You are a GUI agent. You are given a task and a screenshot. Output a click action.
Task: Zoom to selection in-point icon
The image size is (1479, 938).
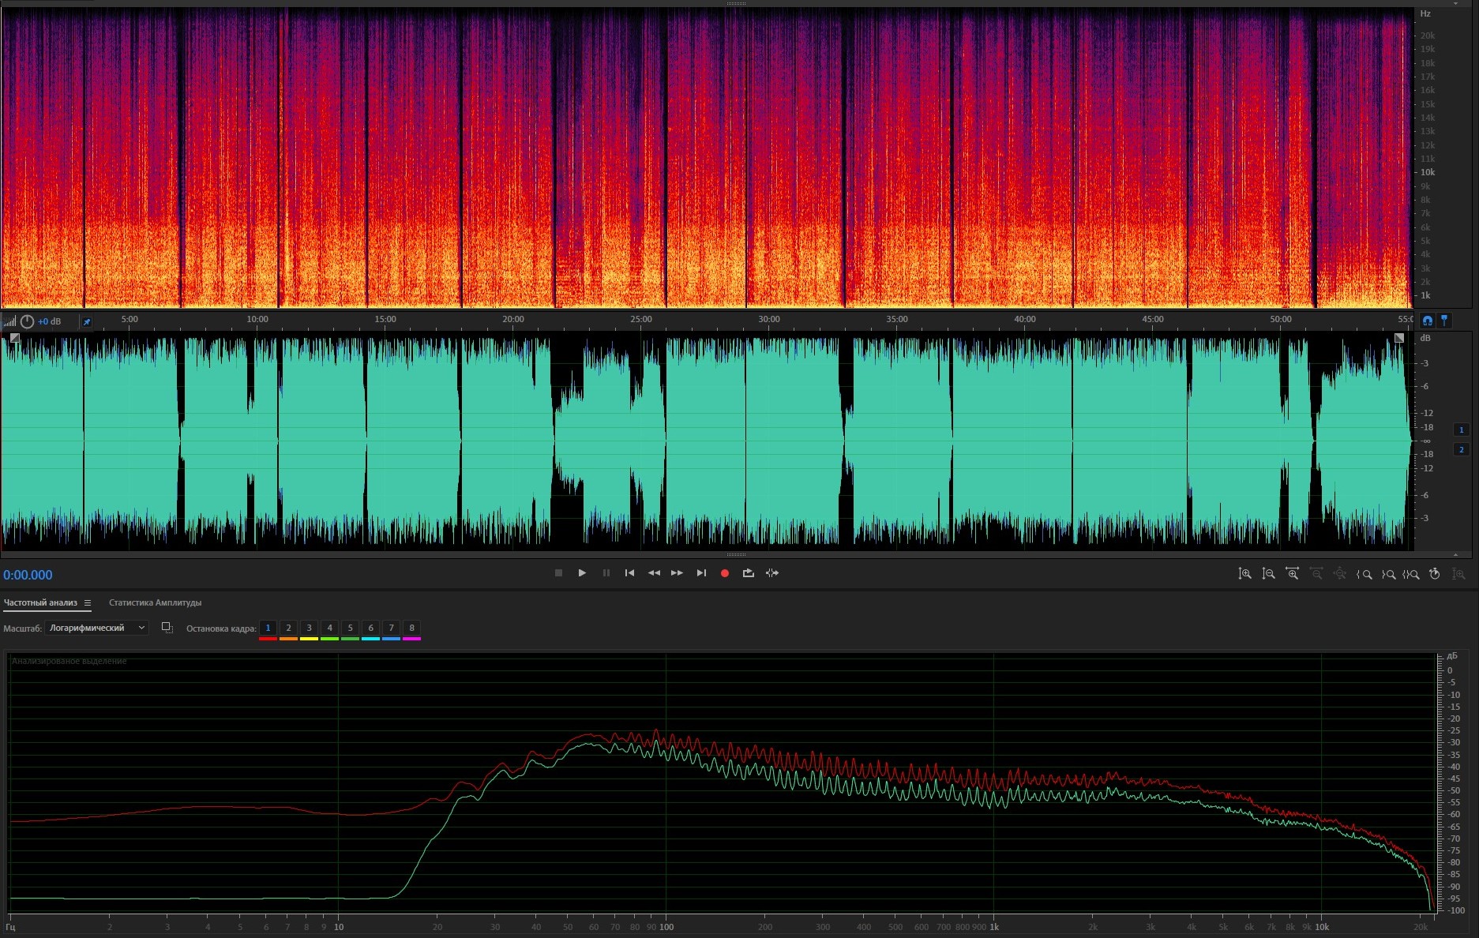1364,574
